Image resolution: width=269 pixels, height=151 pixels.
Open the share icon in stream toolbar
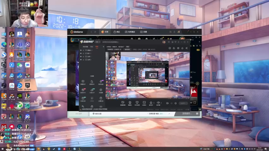[187, 48]
